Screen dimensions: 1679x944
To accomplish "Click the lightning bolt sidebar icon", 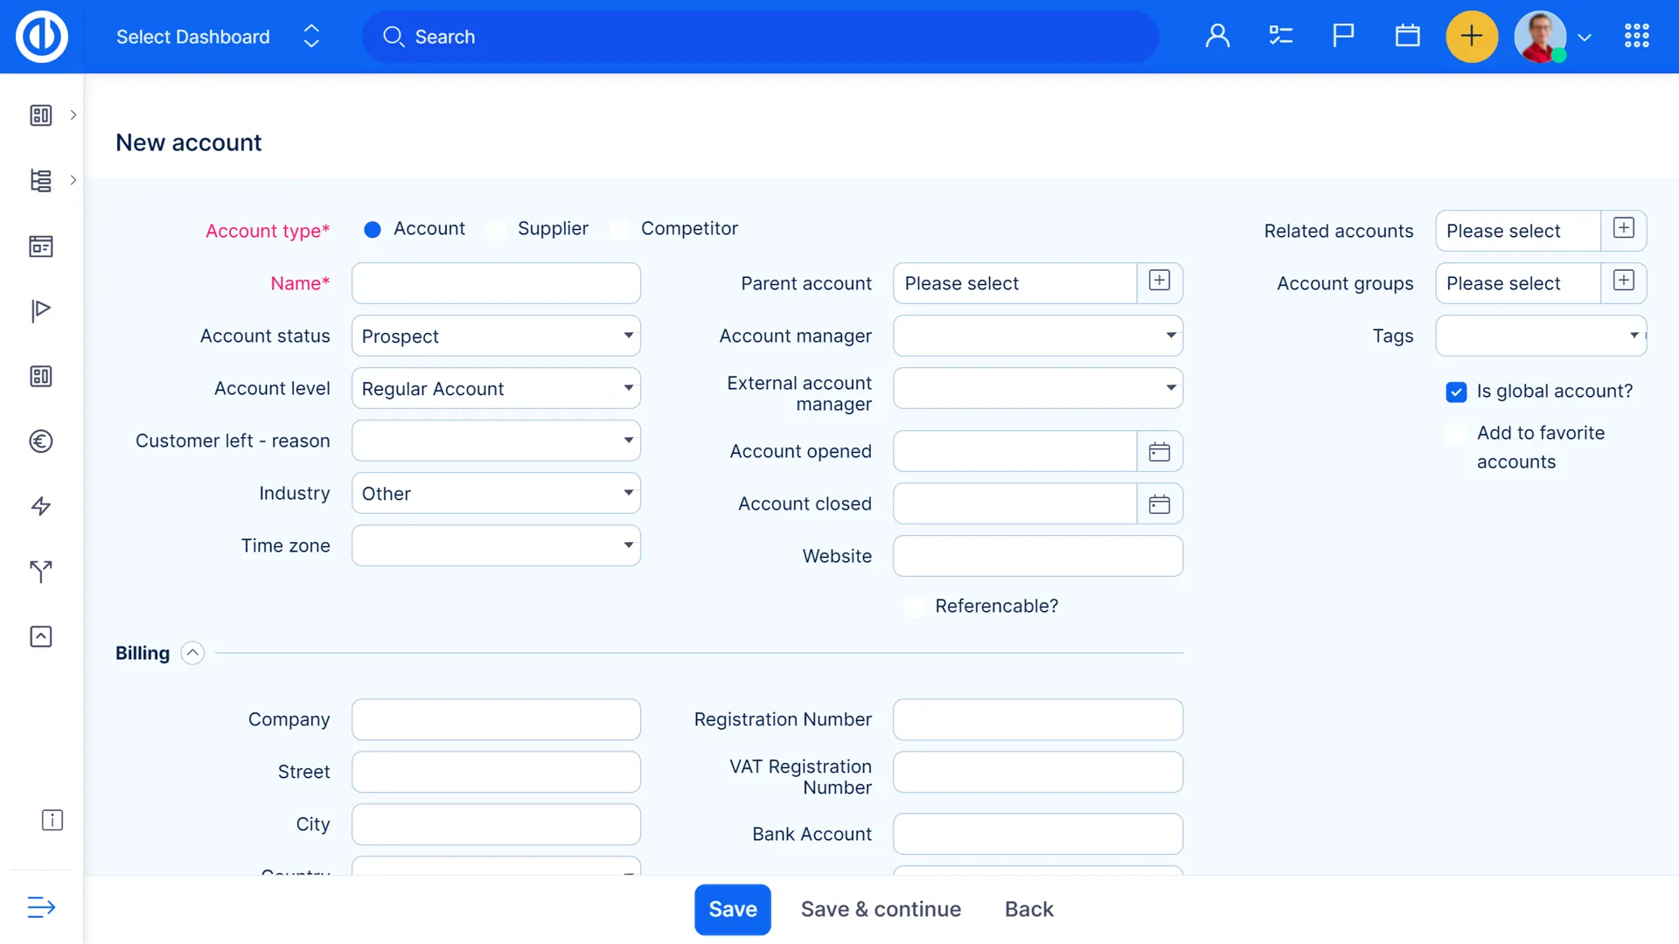I will click(x=41, y=506).
